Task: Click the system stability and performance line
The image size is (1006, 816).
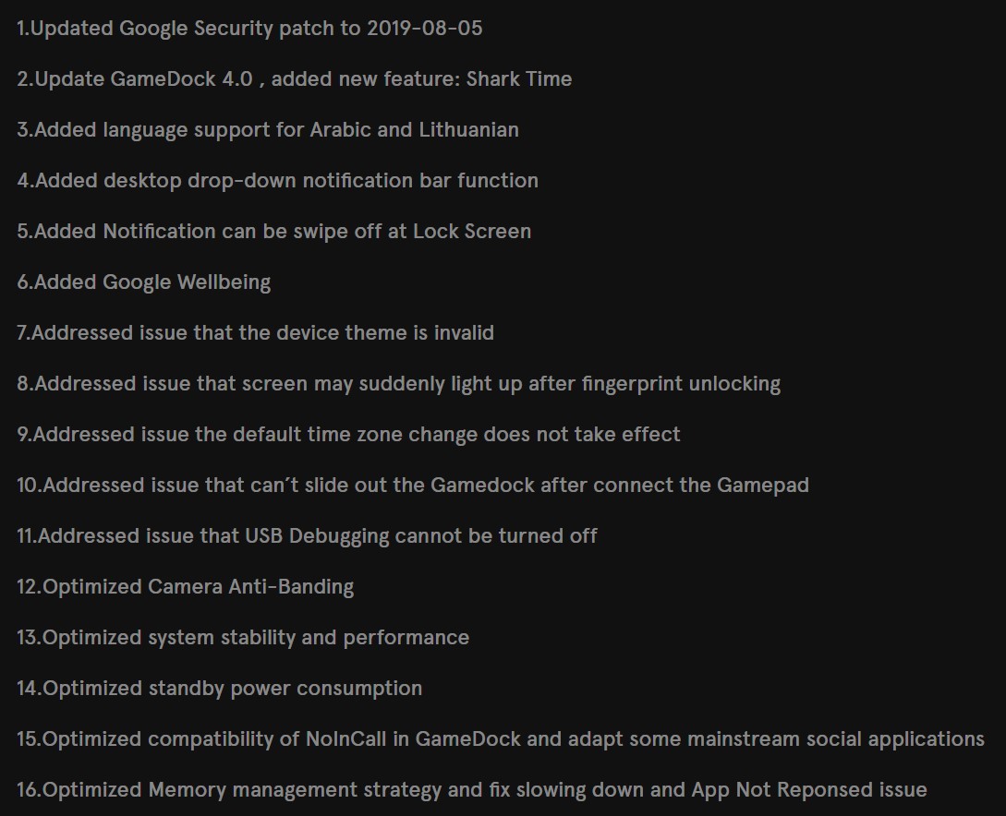Action: [243, 638]
